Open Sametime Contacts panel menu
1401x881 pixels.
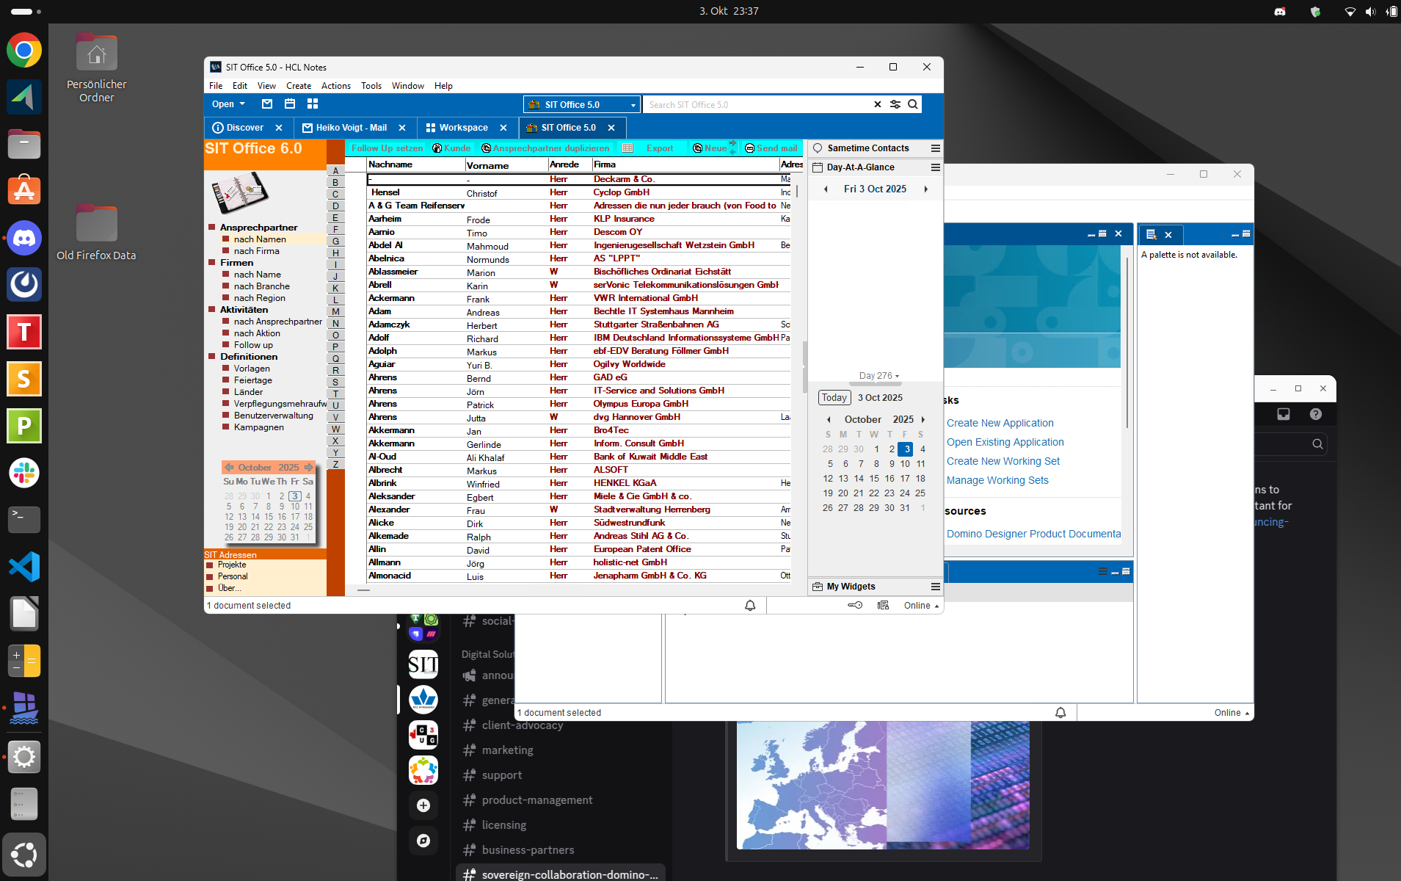935,148
